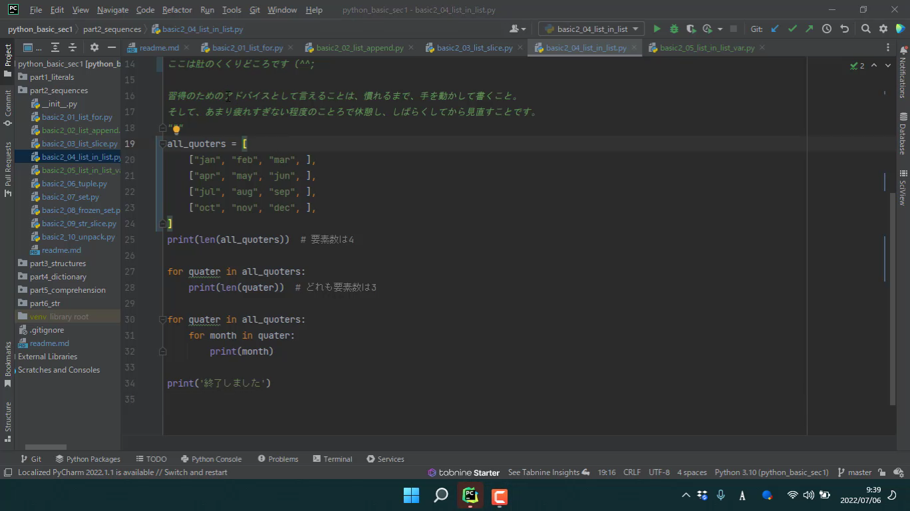Switch to basic2_03_list_slice.py tab
The width and height of the screenshot is (910, 511).
[474, 48]
